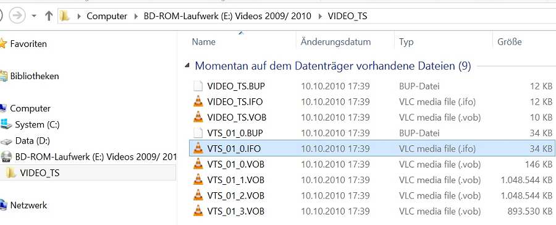
Task: Click the BD-ROM-Laufwerk disc icon in sidebar
Action: (x=6, y=156)
